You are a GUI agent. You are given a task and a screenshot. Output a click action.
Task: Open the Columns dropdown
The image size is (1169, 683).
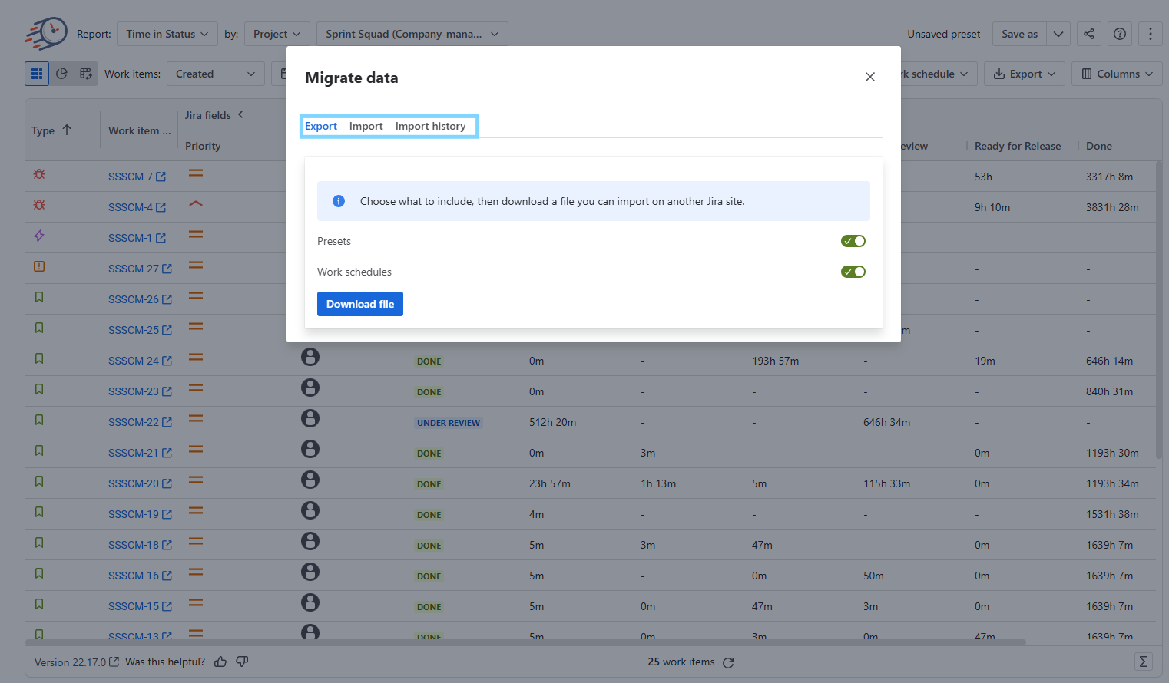(x=1117, y=74)
